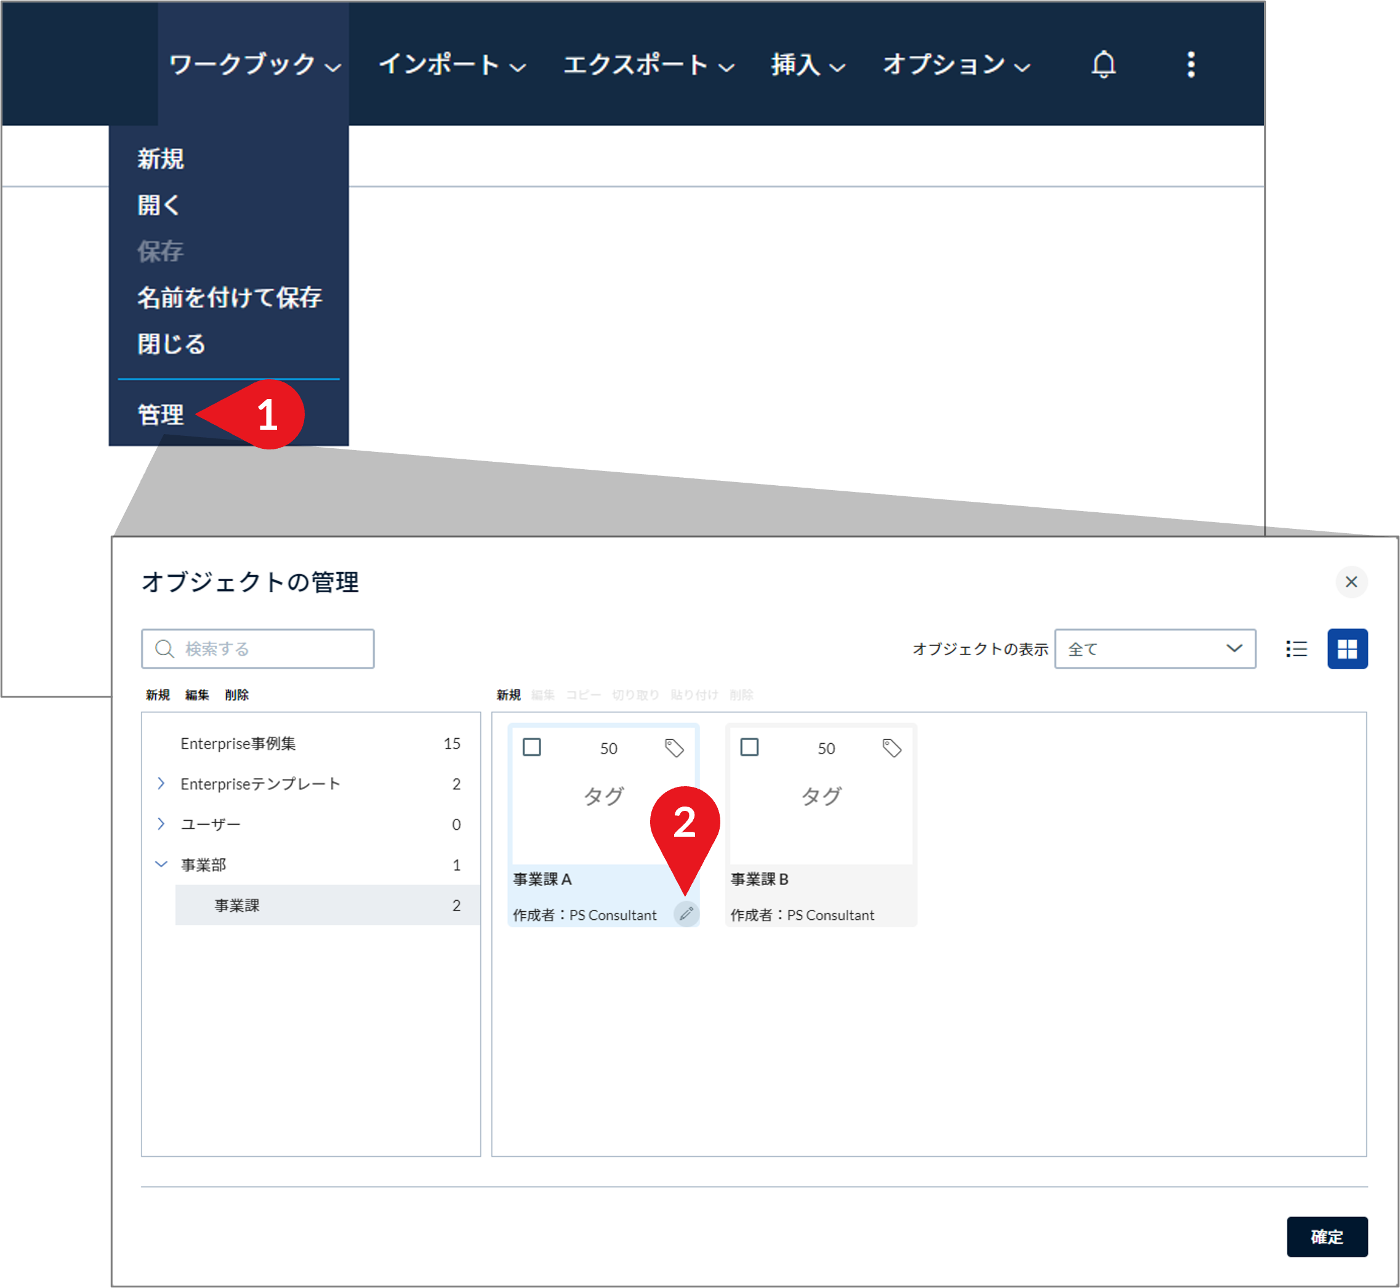Click the 確定 button
The width and height of the screenshot is (1400, 1288).
1326,1237
